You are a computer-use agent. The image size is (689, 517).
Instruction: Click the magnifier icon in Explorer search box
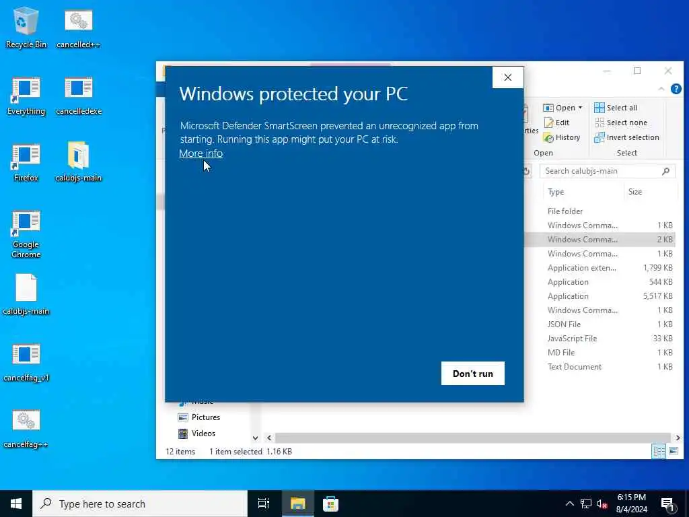click(665, 171)
